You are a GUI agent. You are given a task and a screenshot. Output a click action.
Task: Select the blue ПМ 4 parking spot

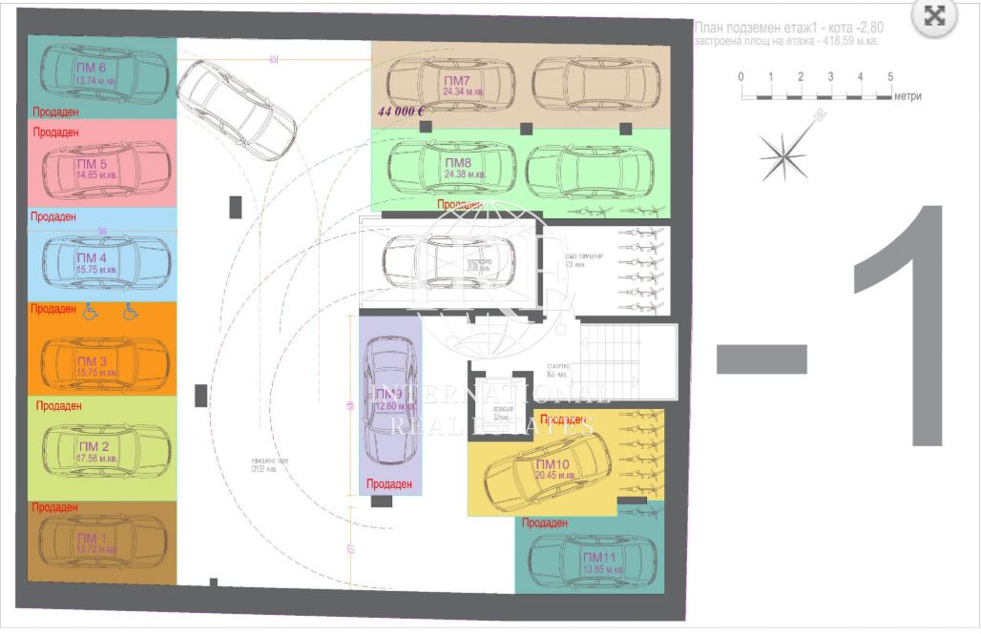[102, 256]
